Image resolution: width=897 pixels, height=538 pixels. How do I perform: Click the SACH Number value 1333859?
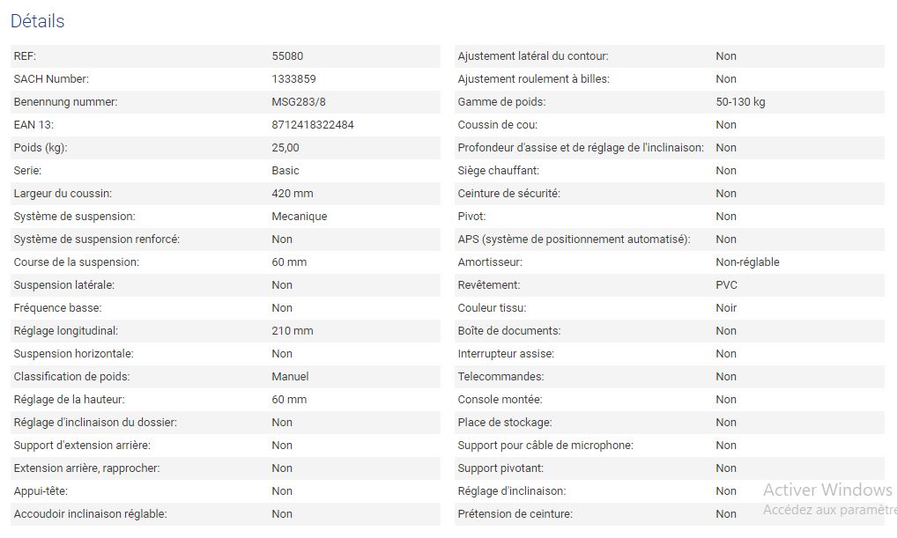click(293, 79)
